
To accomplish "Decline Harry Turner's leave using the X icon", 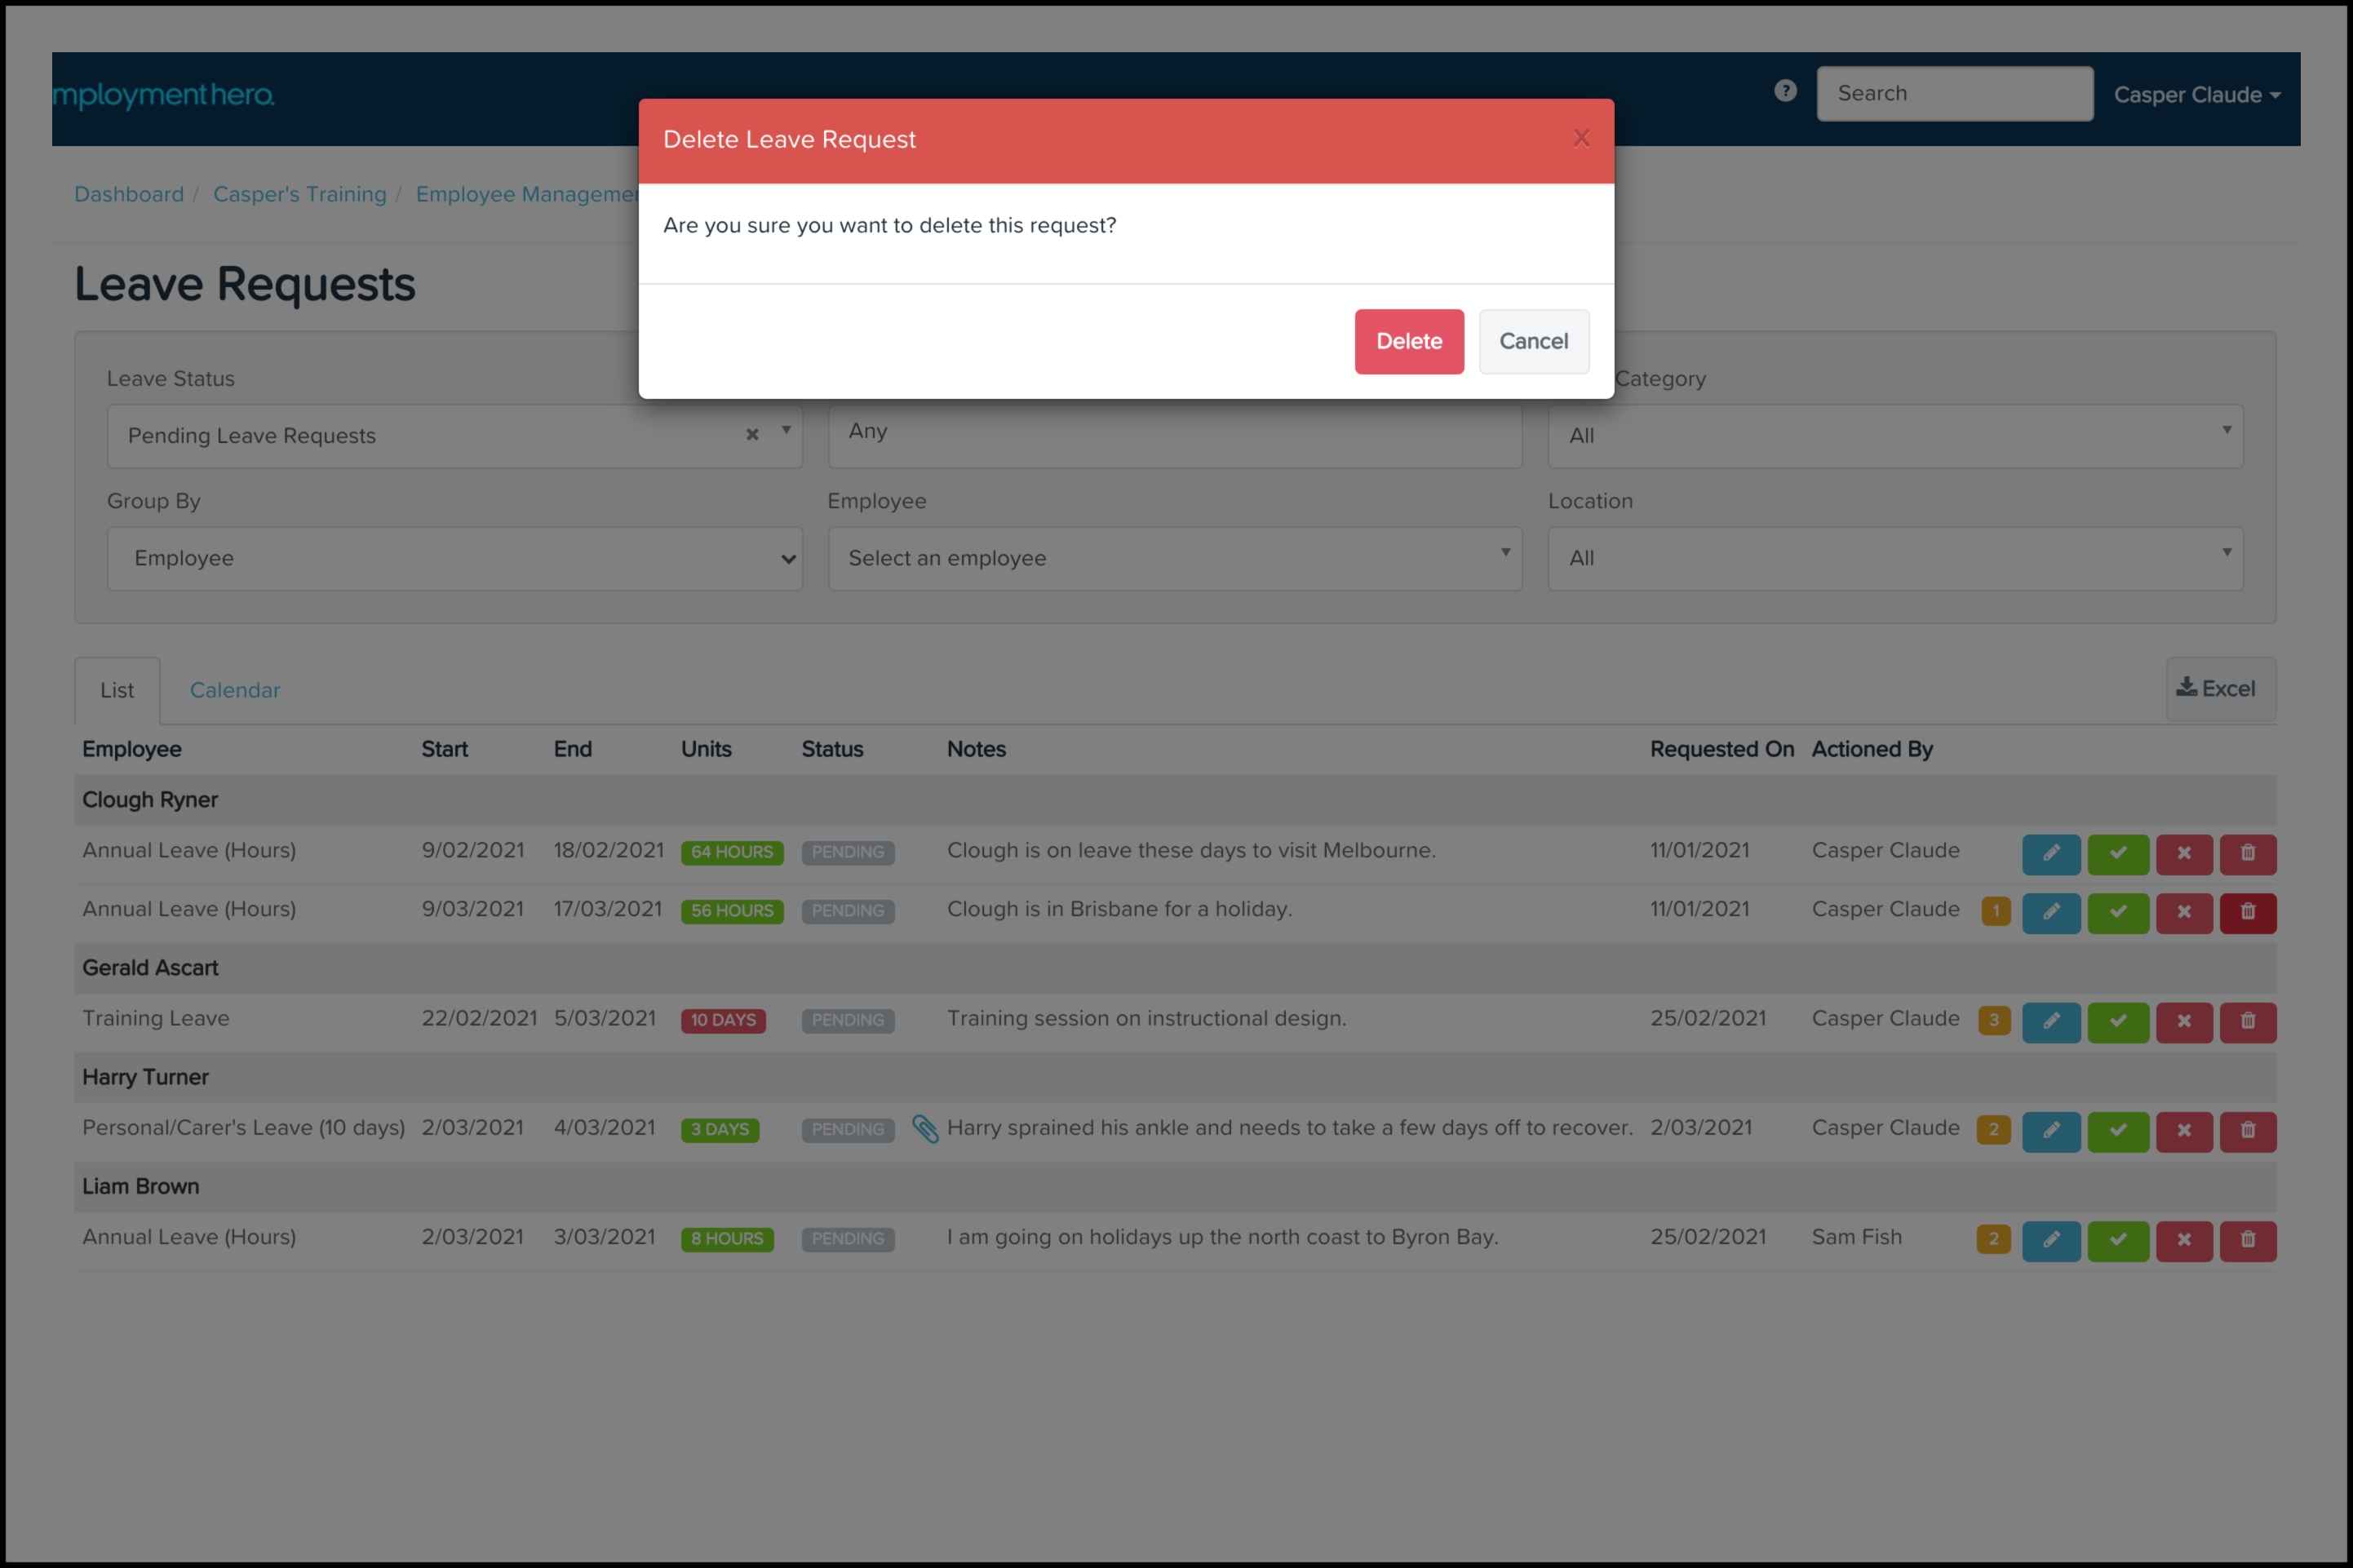I will point(2183,1130).
